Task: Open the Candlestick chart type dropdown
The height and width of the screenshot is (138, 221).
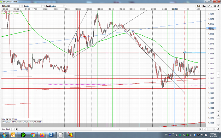Action: click(x=65, y=6)
